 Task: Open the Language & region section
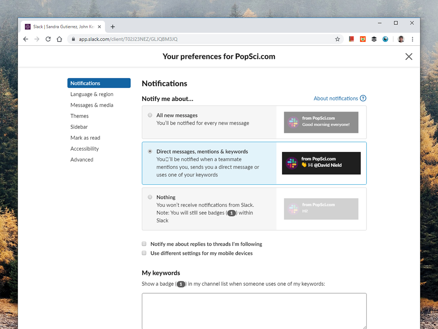(x=92, y=94)
